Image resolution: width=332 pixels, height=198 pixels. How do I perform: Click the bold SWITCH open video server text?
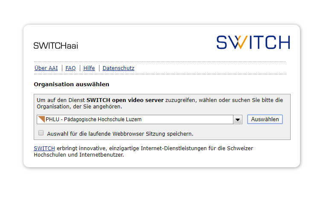pos(125,100)
